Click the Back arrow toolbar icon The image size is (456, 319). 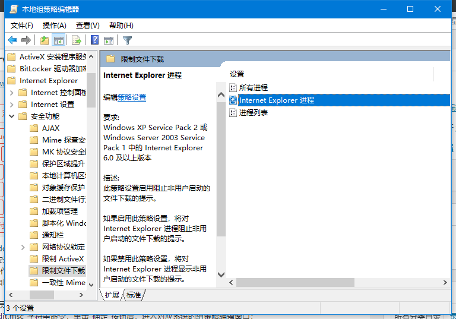tap(12, 40)
